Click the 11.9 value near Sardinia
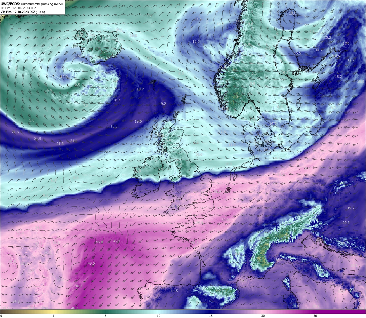This screenshot has height=318, width=366. click(x=295, y=306)
